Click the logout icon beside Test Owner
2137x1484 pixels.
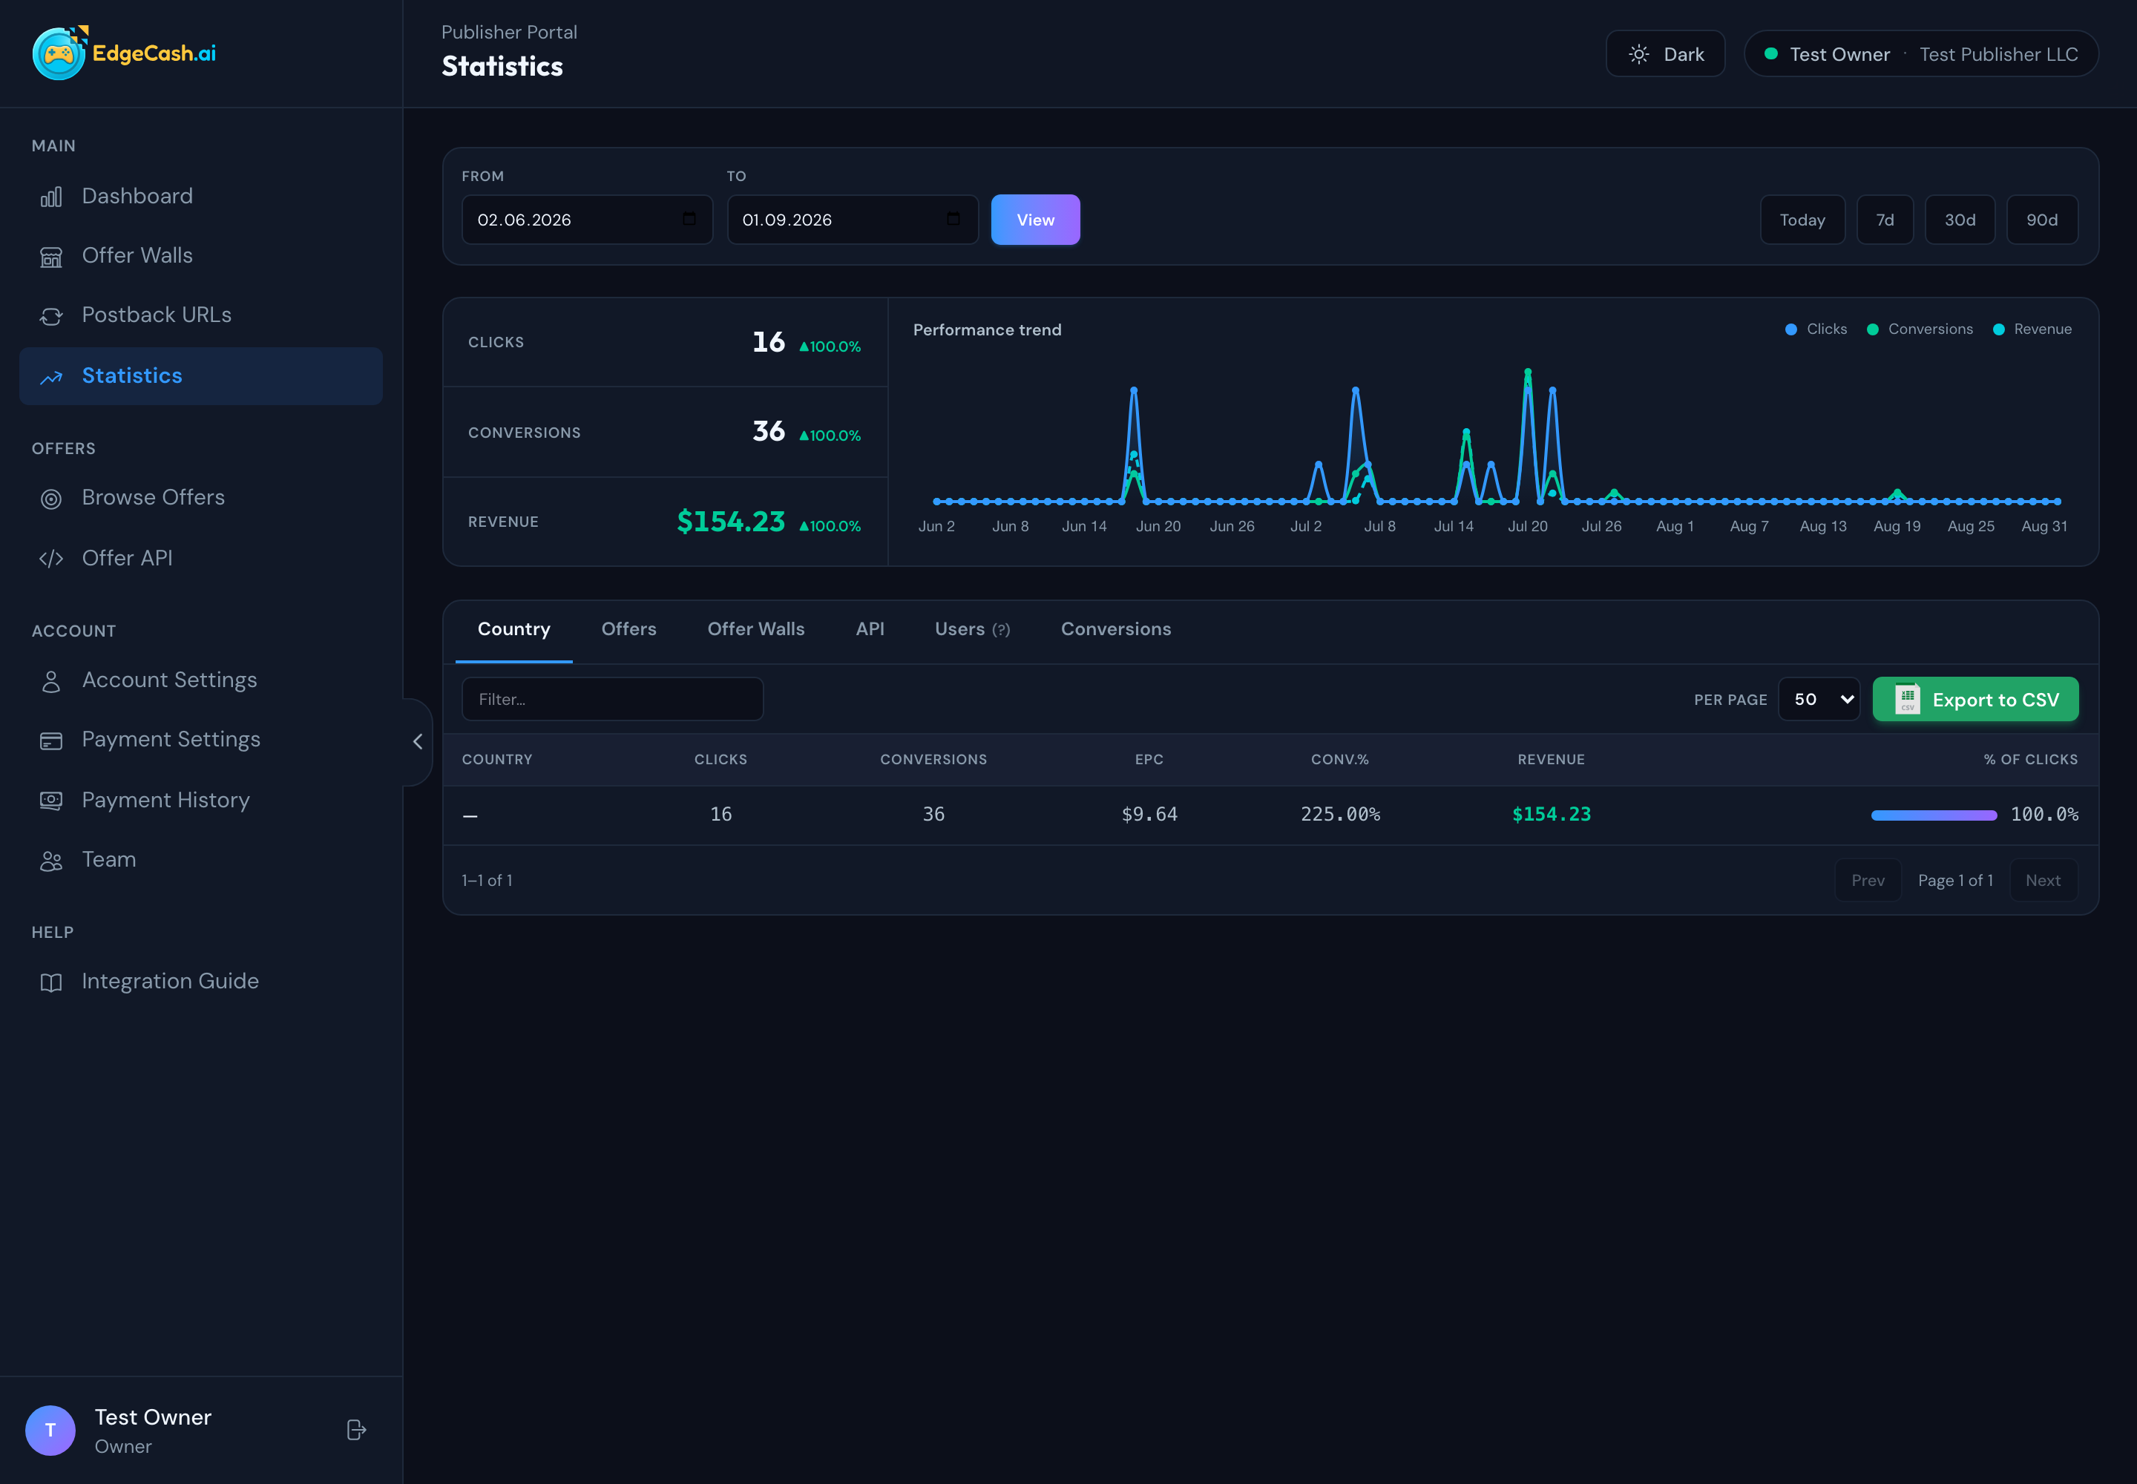[x=356, y=1429]
